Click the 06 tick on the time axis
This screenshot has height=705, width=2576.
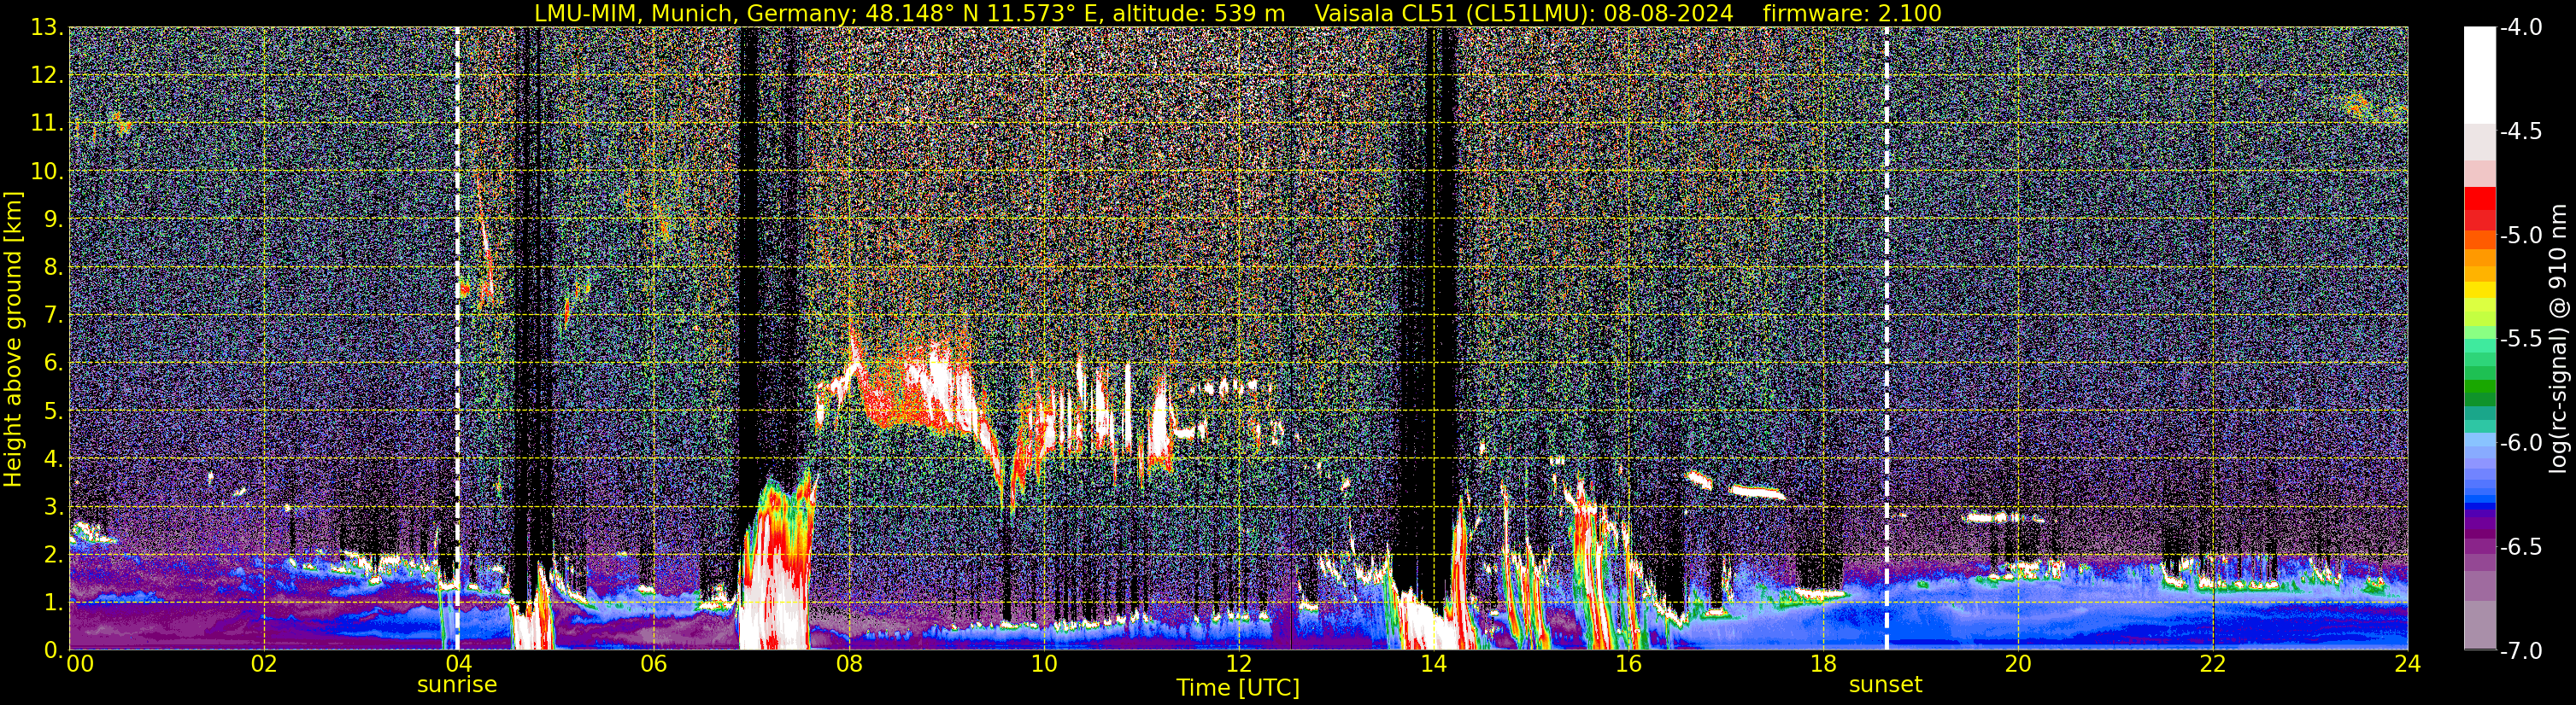653,664
